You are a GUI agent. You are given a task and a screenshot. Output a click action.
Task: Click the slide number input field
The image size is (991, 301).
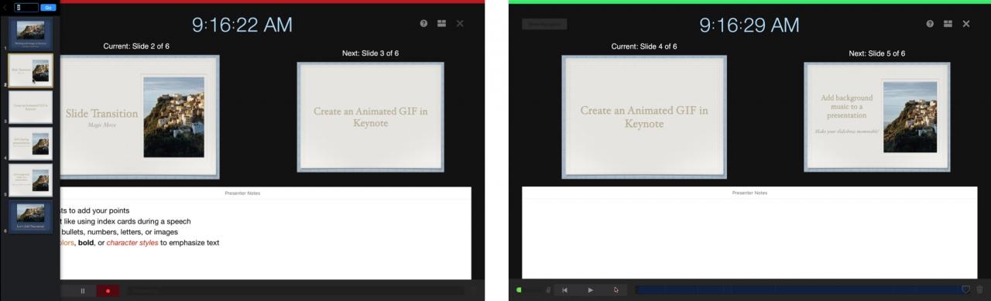tap(26, 8)
